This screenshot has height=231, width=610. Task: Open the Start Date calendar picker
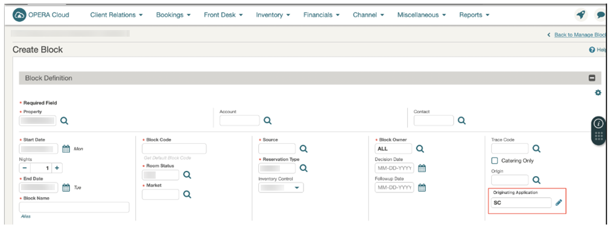click(66, 149)
